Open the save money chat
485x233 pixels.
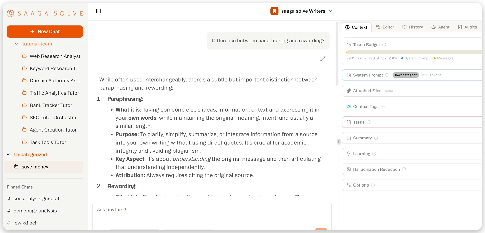[x=35, y=167]
